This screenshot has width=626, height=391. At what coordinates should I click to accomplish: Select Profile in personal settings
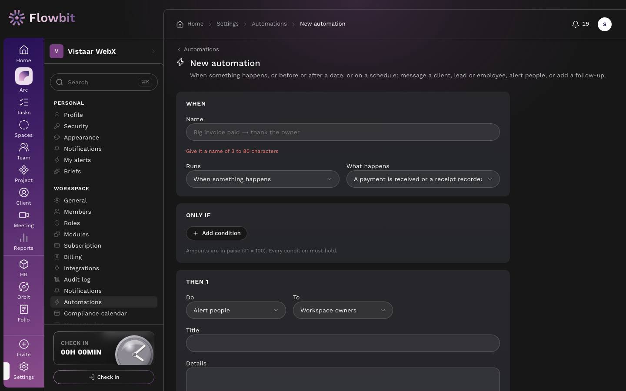click(x=103, y=115)
